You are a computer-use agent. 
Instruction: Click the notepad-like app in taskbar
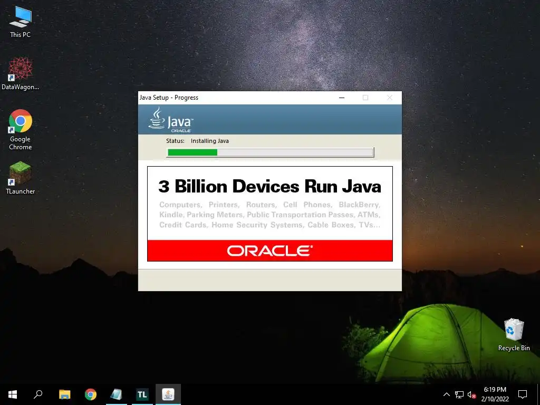coord(117,394)
